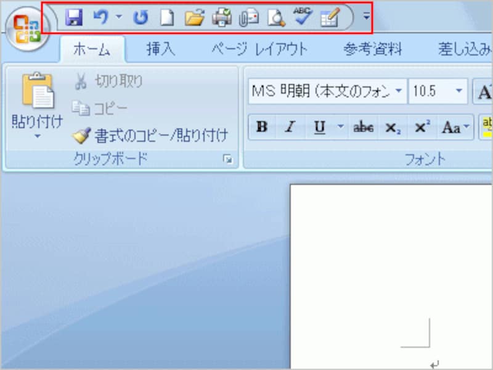
Task: Toggle subscript formatting
Action: [393, 128]
